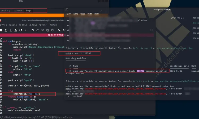Image resolution: width=199 pixels, height=119 pixels.
Task: Open the terminal 查看 menu
Action: pyautogui.click(x=90, y=14)
